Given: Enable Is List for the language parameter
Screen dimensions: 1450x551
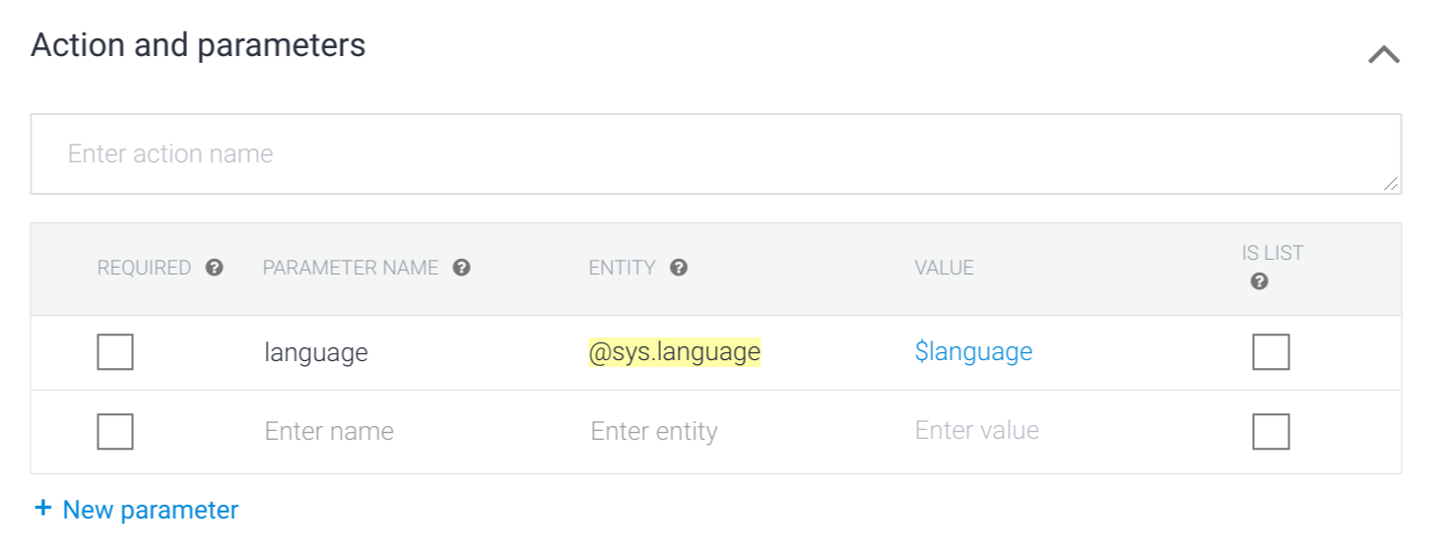Looking at the screenshot, I should coord(1271,352).
